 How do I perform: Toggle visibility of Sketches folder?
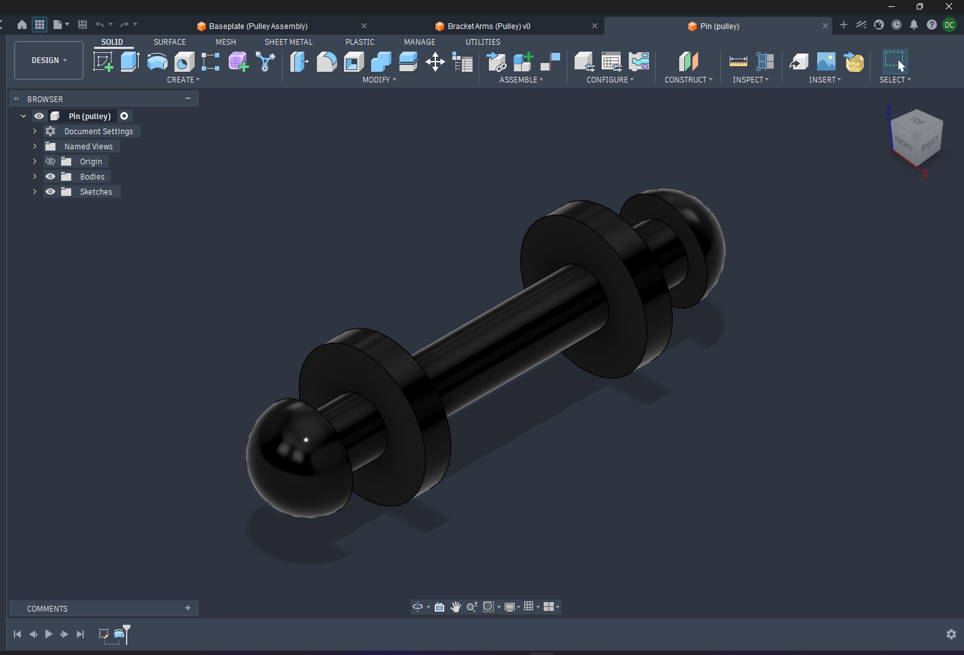click(50, 192)
